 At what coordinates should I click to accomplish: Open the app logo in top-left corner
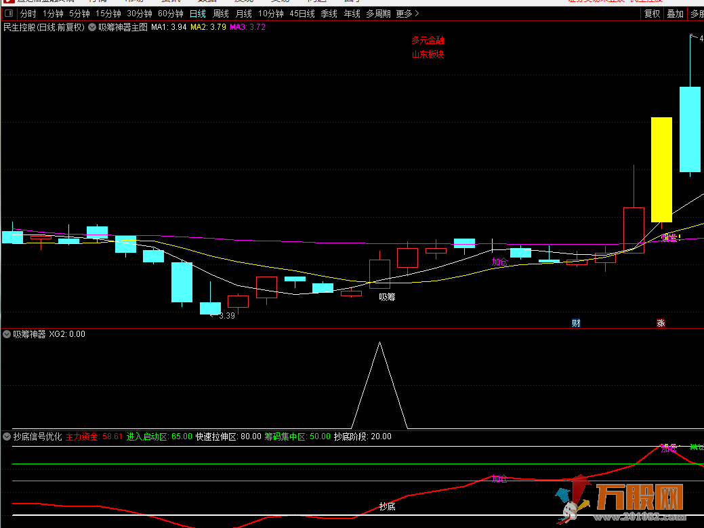tap(7, 2)
